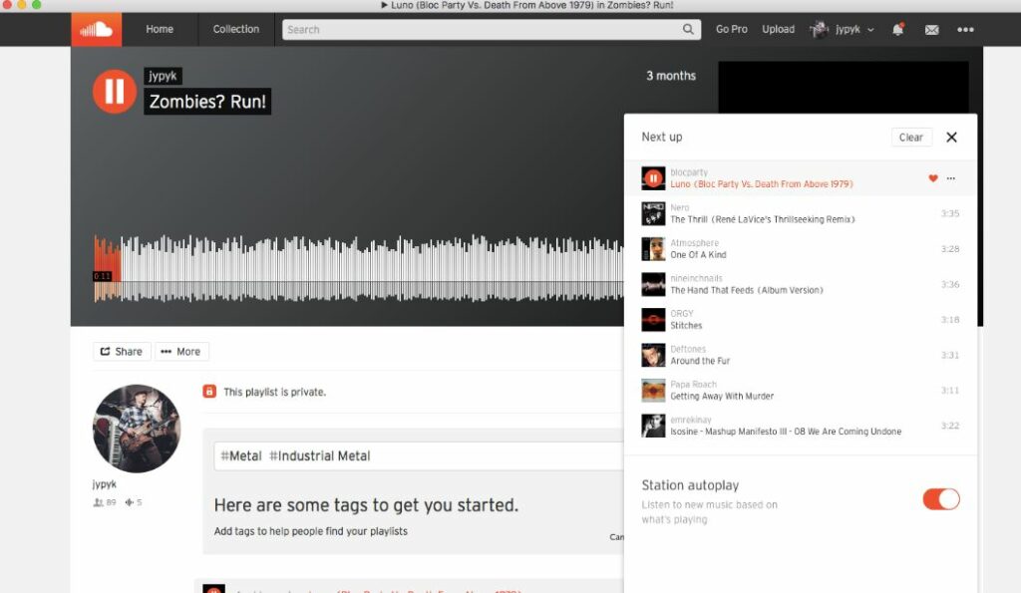The width and height of the screenshot is (1021, 593).
Task: Click the 3 months upload date
Action: point(671,76)
